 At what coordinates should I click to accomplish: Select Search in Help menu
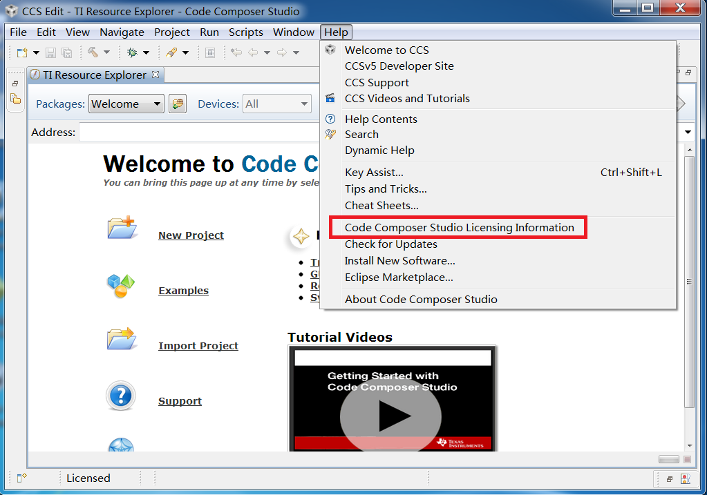pyautogui.click(x=498, y=135)
